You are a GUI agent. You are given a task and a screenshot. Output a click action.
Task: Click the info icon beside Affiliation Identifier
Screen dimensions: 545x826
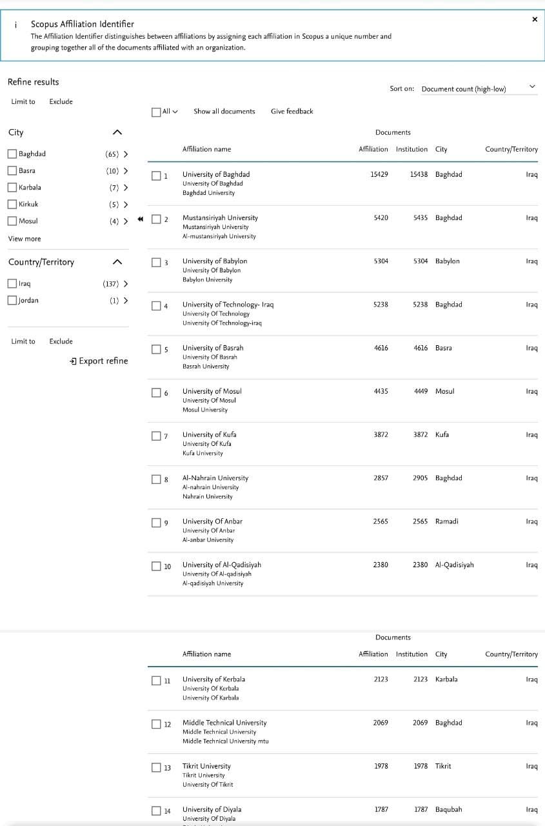(x=15, y=24)
